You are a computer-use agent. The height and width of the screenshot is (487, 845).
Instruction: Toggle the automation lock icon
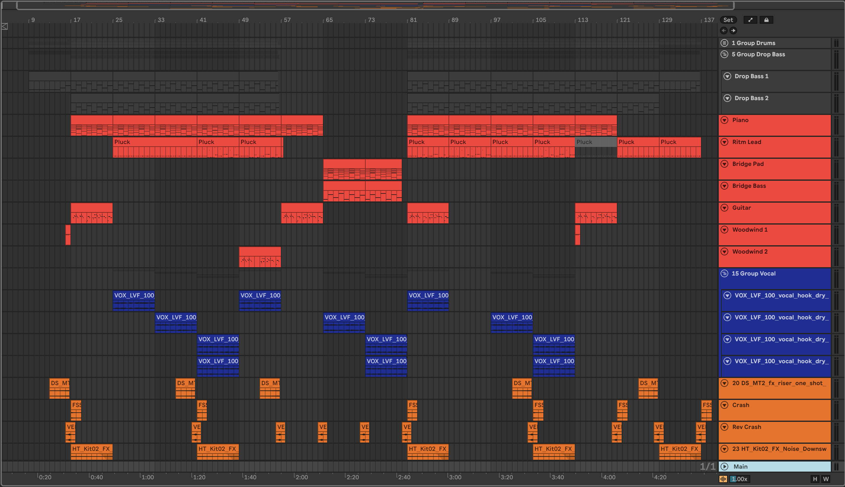coord(766,20)
